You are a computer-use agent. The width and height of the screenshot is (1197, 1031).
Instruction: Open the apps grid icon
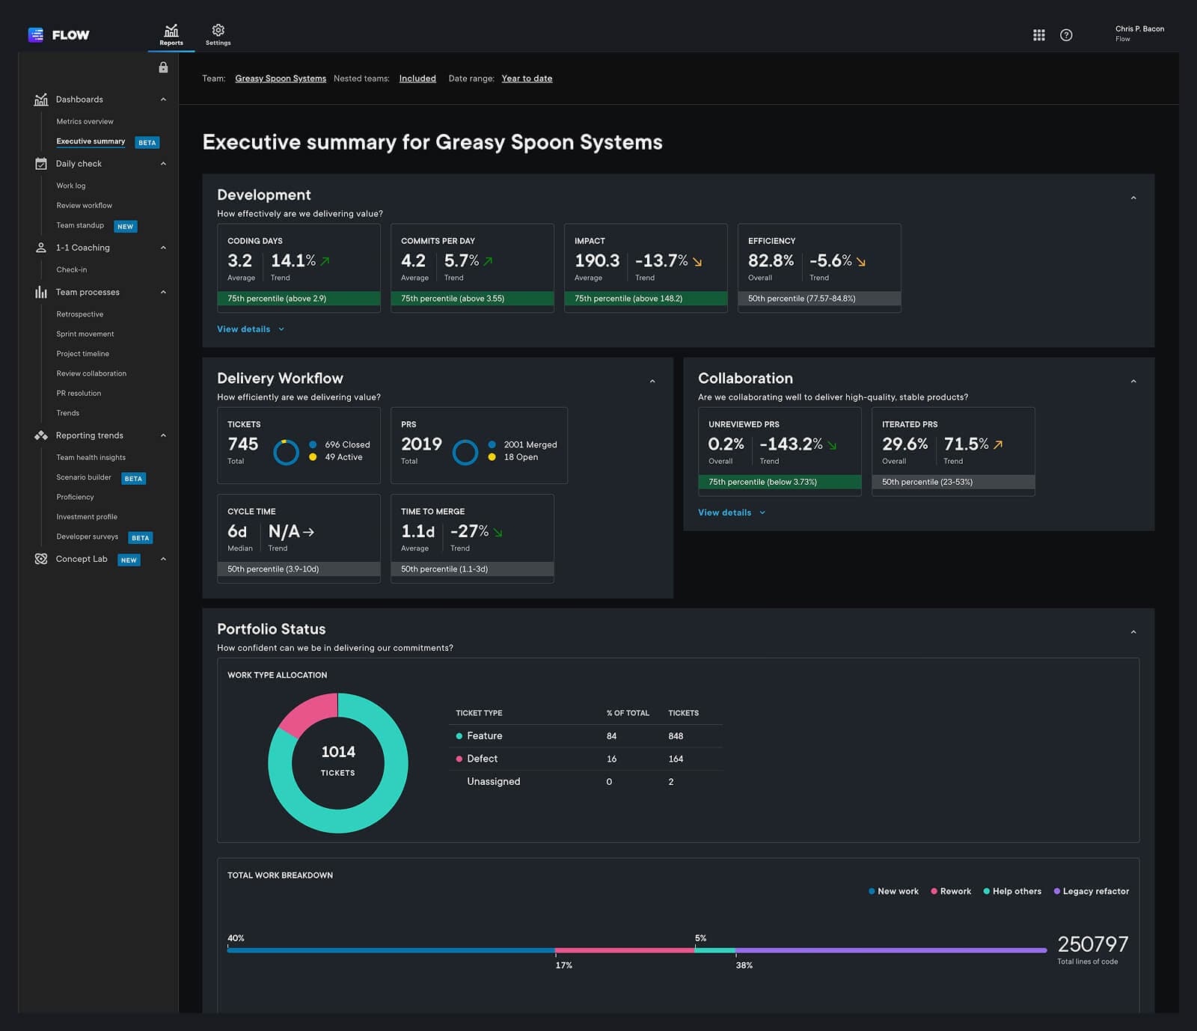(x=1039, y=35)
